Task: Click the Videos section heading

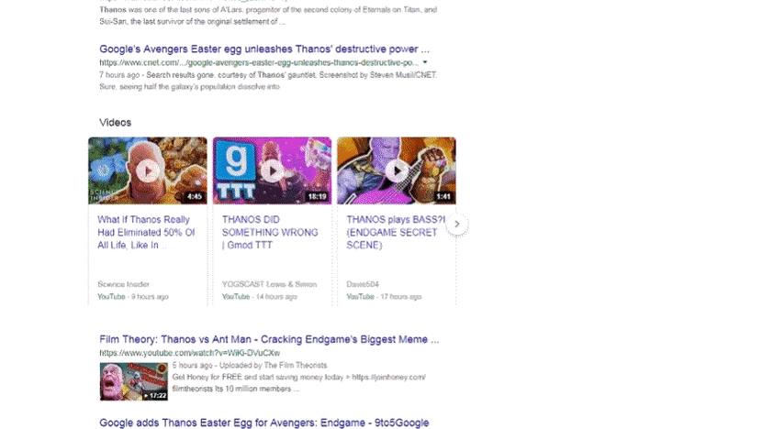Action: point(115,122)
